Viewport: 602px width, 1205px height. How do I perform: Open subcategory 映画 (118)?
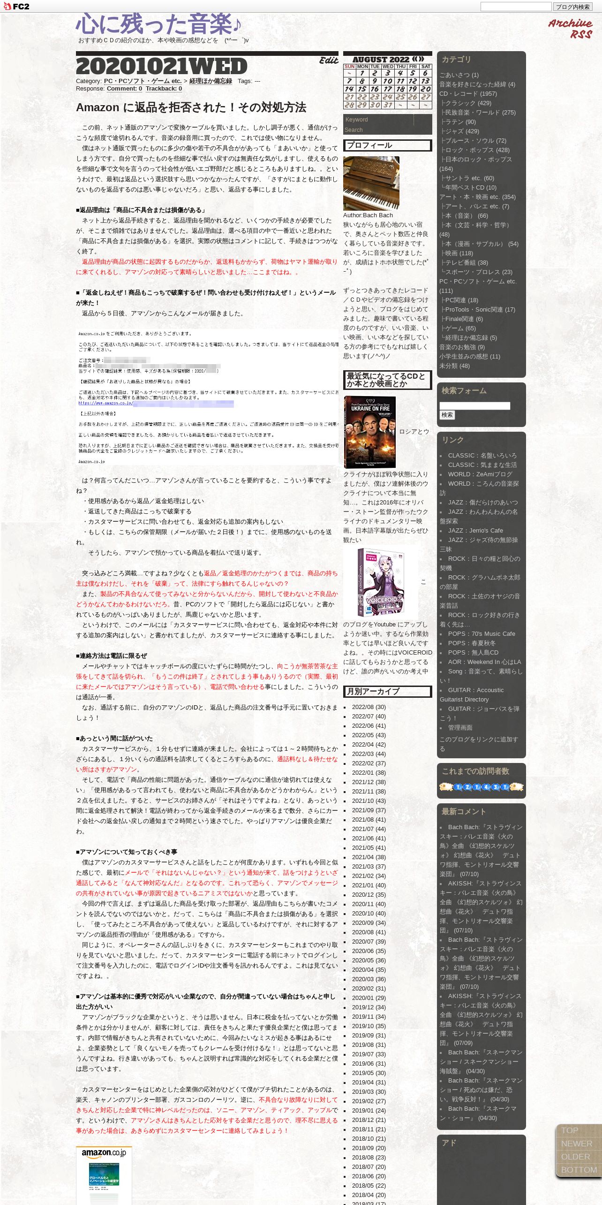tap(459, 253)
